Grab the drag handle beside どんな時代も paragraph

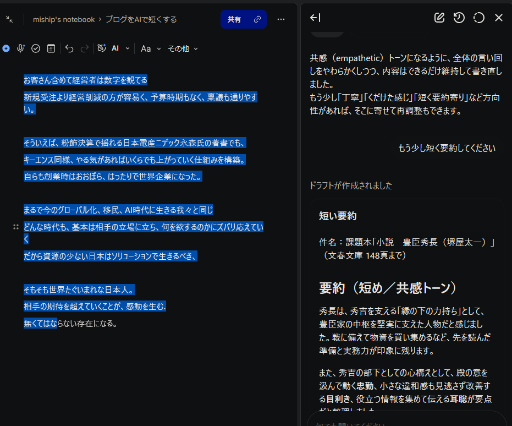tap(16, 227)
